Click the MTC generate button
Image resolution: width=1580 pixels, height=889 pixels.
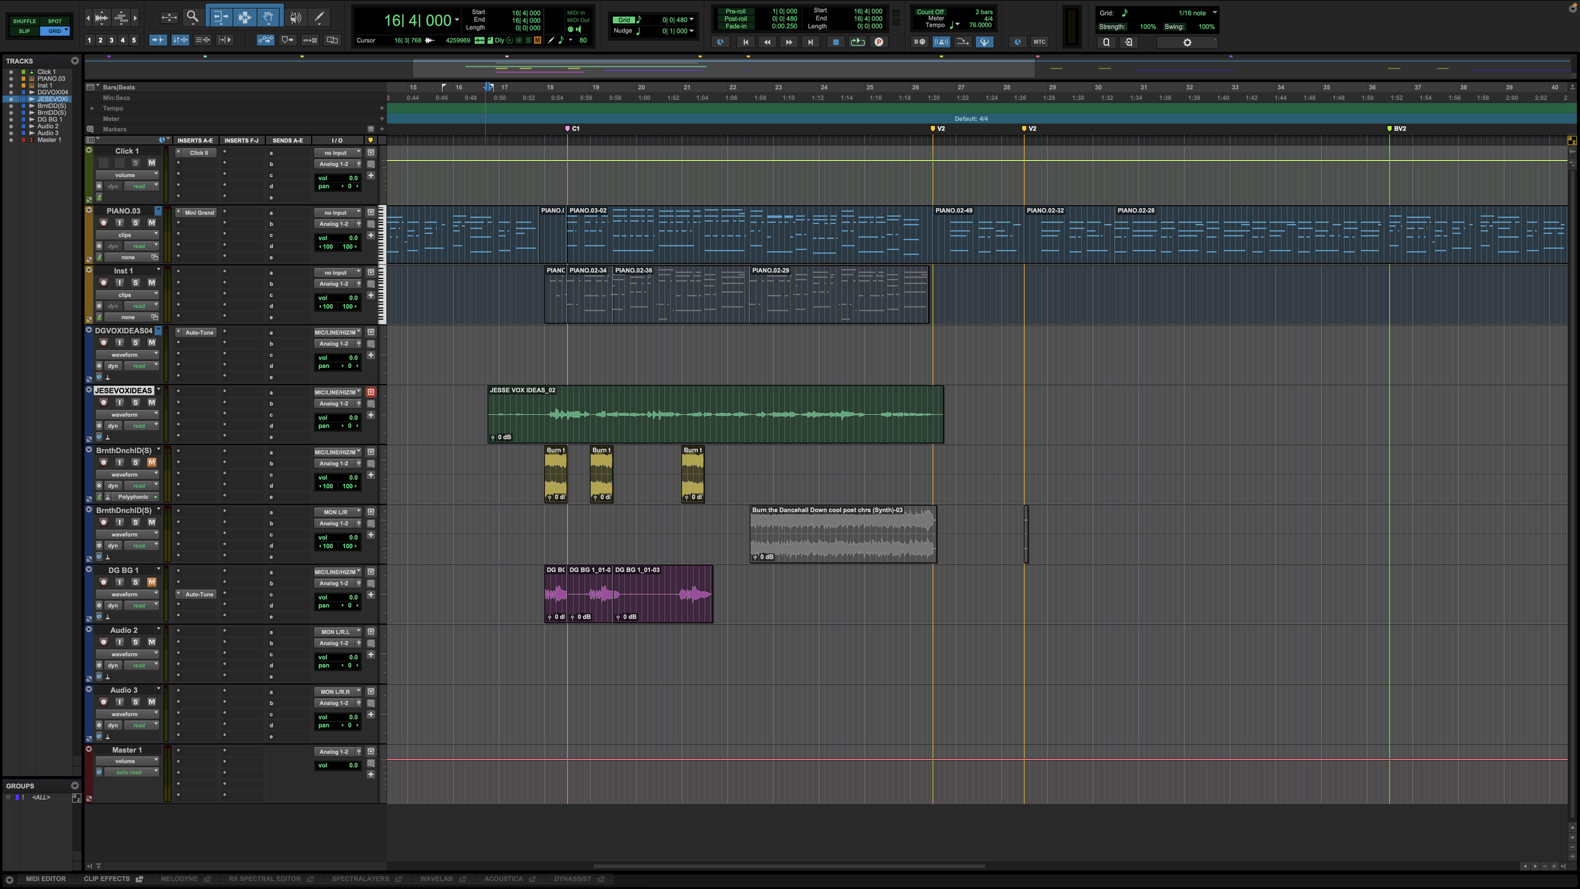(1039, 42)
